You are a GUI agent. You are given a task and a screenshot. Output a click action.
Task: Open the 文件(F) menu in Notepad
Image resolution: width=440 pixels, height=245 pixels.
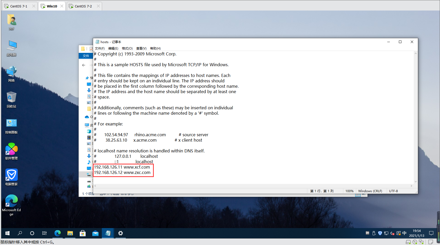pyautogui.click(x=100, y=48)
